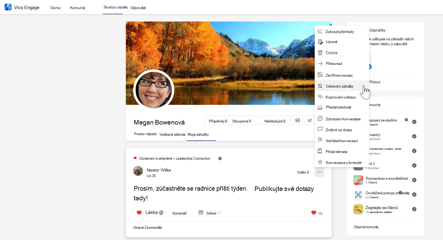Click the Přidat témata icon
443x240 pixels.
click(x=320, y=151)
